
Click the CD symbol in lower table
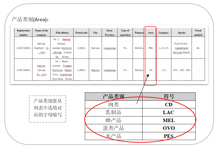point(169,104)
